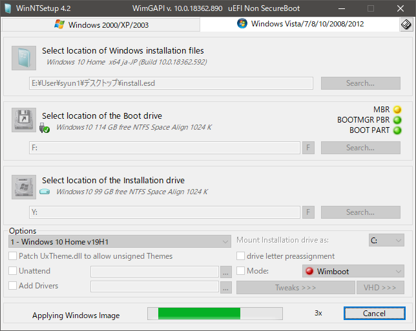Switch to Windows 2000/XP/2003 tab
Viewport: 416px width, 331px height.
(x=101, y=25)
